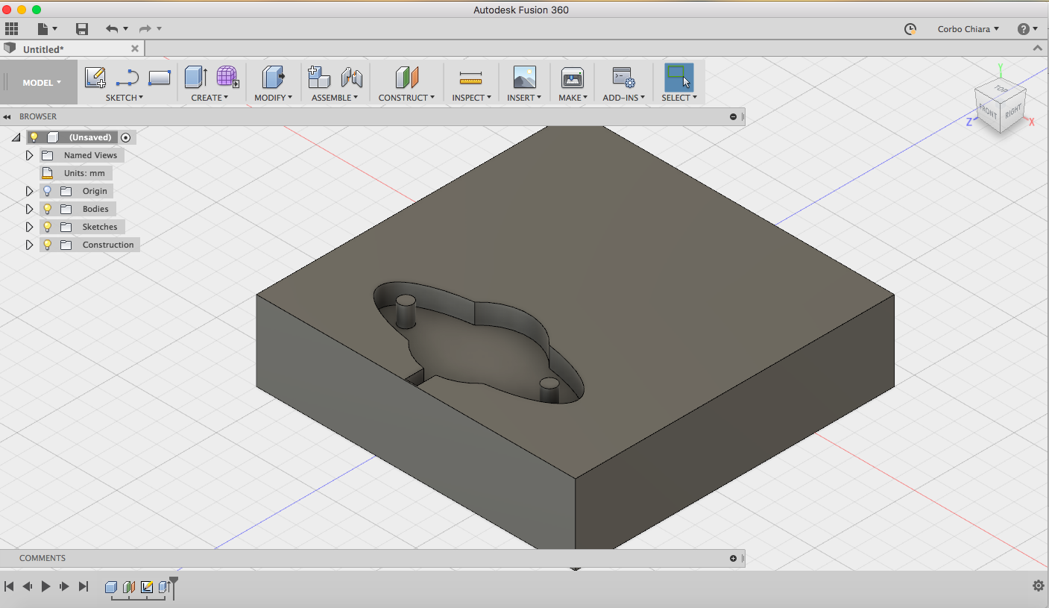Open the CONSTRUCT menu
Screen dimensions: 1049x608
coord(406,98)
